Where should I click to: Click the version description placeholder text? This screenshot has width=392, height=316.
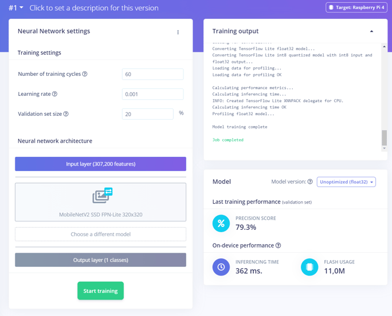click(x=94, y=8)
